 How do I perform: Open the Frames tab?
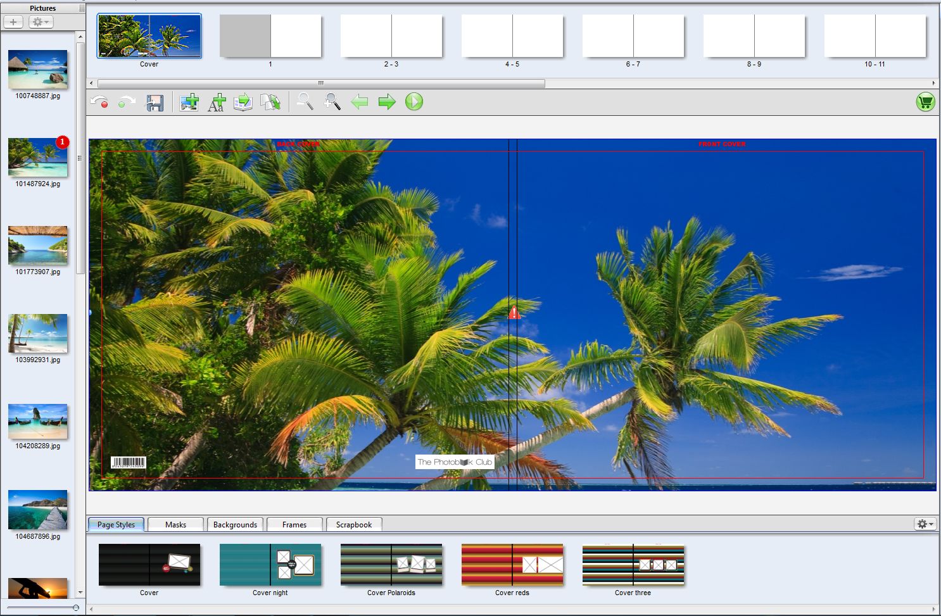tap(294, 524)
